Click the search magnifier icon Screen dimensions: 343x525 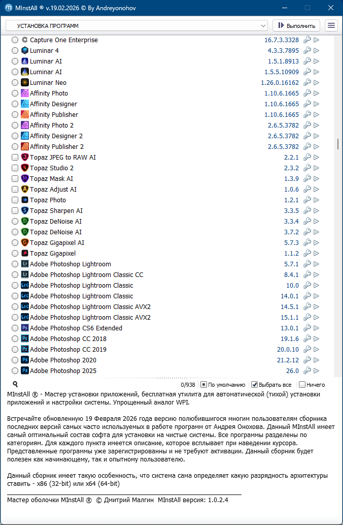[15, 385]
